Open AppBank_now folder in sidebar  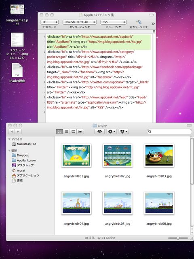click(x=24, y=160)
